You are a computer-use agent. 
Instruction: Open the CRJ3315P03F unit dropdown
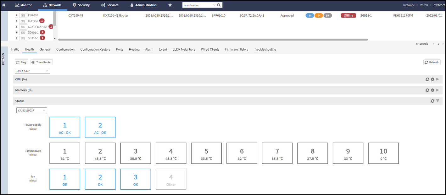(x=32, y=110)
